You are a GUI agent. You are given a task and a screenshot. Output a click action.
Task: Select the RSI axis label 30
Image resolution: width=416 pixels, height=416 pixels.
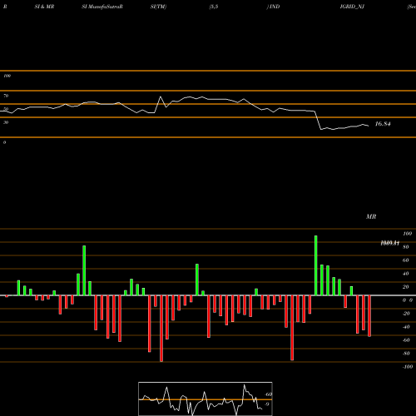(x=6, y=122)
